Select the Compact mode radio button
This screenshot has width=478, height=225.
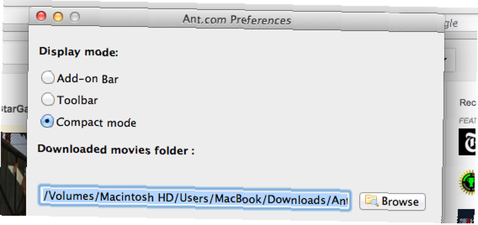pyautogui.click(x=47, y=121)
